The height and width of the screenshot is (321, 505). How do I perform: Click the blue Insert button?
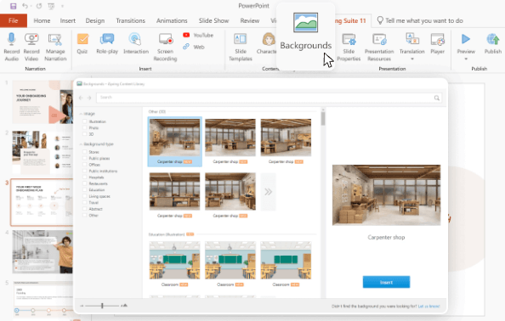pos(386,282)
